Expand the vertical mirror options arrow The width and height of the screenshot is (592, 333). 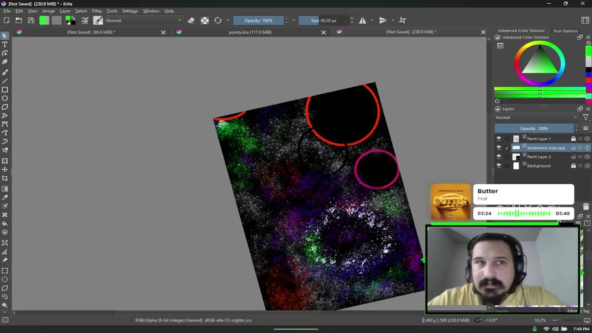[x=392, y=20]
